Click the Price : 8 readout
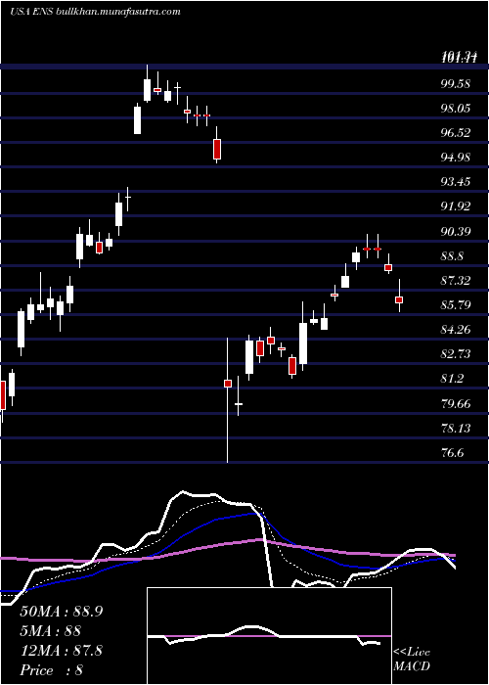Viewport: 489px width, 685px height. pyautogui.click(x=52, y=670)
